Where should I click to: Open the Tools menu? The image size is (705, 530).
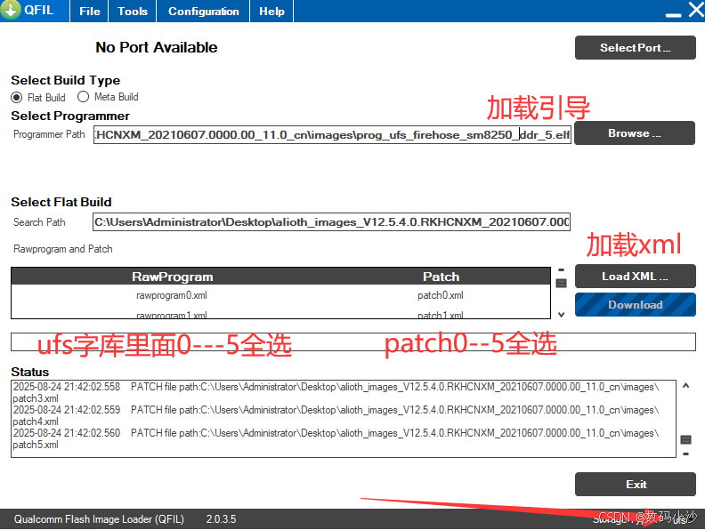tap(132, 12)
